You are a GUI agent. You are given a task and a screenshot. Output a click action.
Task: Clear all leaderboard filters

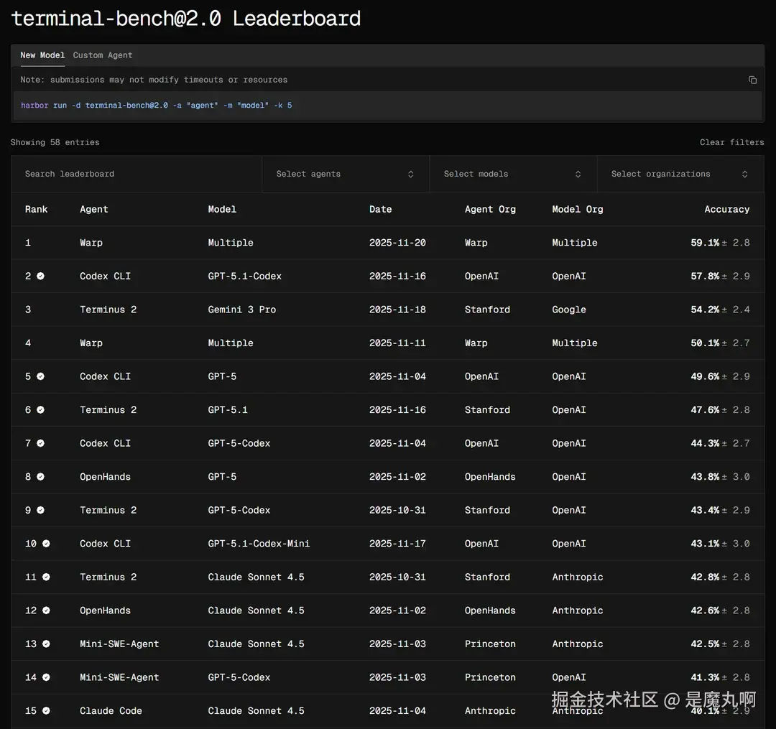pyautogui.click(x=731, y=142)
